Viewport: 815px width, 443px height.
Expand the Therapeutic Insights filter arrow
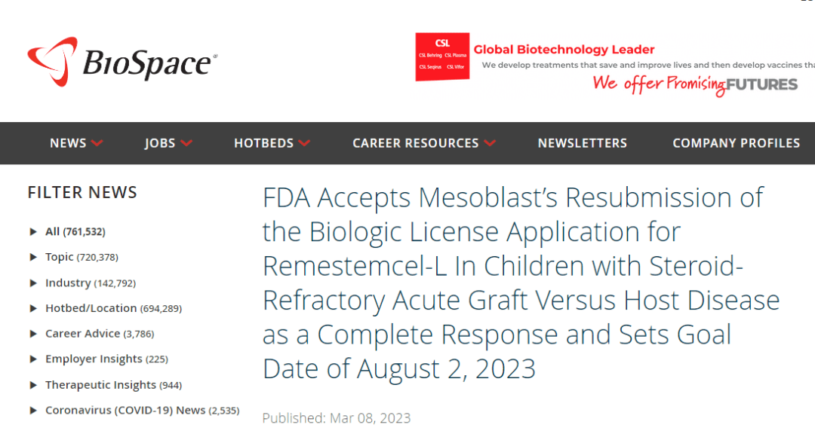pyautogui.click(x=33, y=385)
